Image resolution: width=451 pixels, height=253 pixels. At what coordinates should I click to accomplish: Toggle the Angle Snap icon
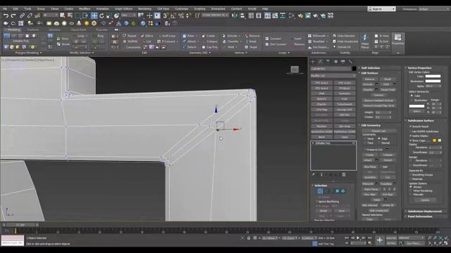point(173,15)
